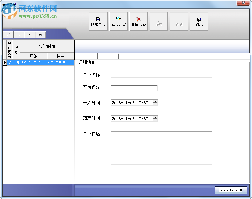Focus the 会议名称 input field

click(x=161, y=75)
